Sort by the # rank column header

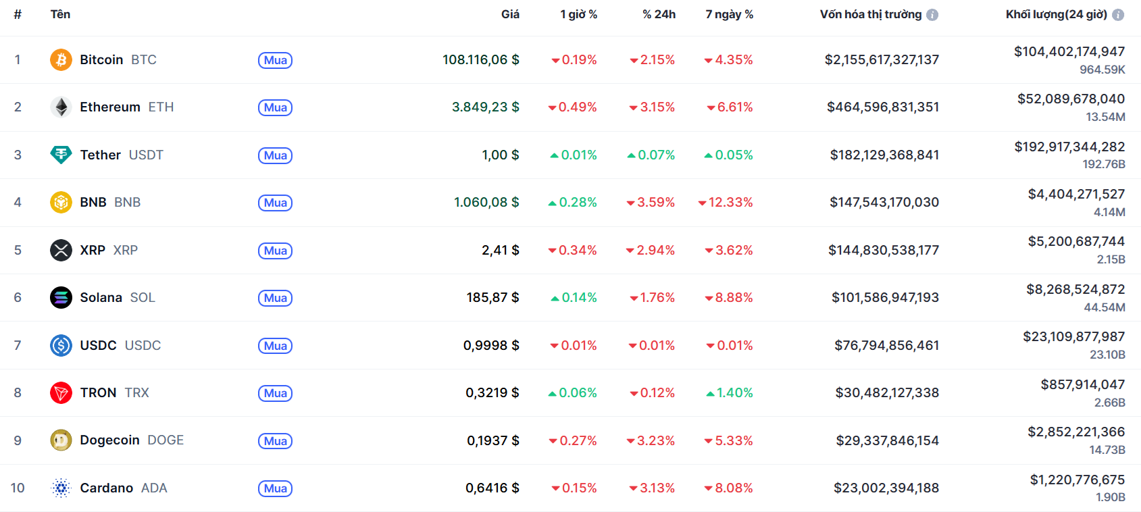click(18, 14)
